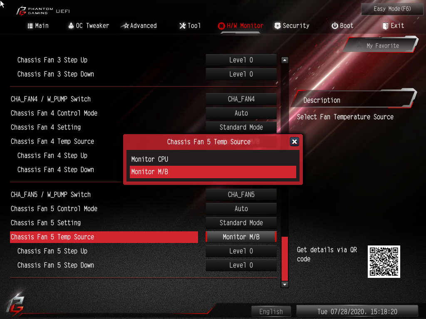The height and width of the screenshot is (319, 426).
Task: Open the QR code details image
Action: pos(384,262)
